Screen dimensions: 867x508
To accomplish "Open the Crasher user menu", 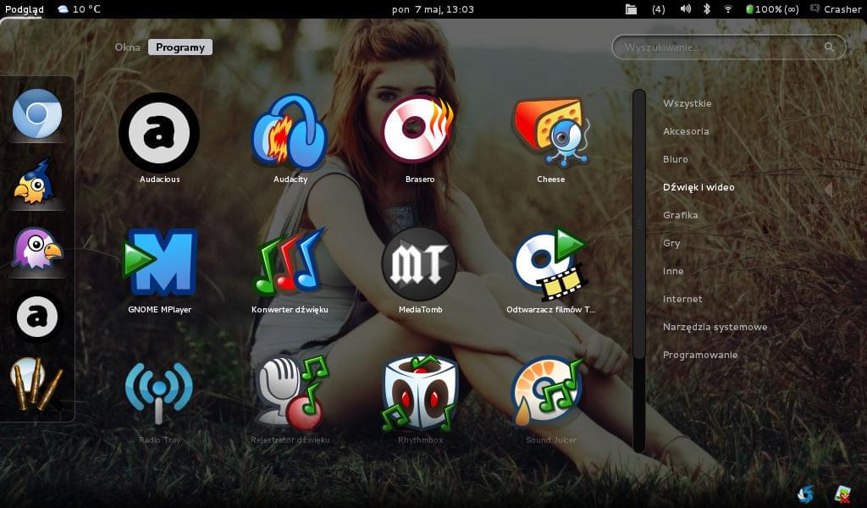I will coord(836,8).
